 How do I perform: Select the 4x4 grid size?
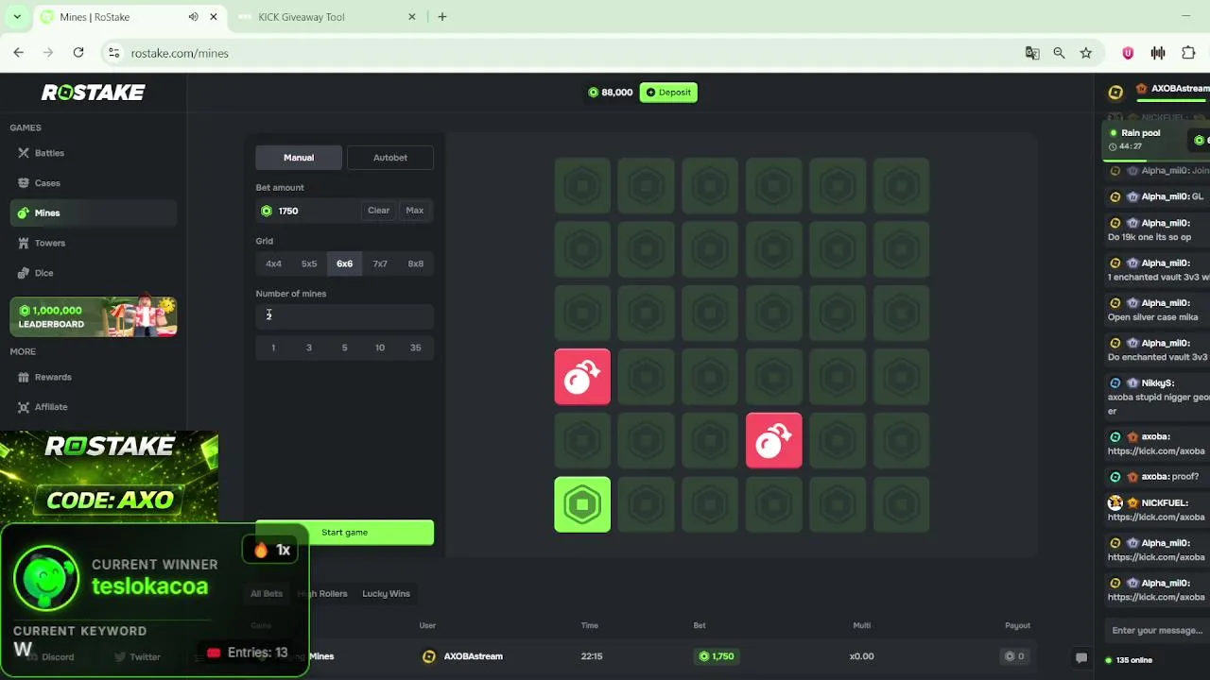tap(273, 264)
